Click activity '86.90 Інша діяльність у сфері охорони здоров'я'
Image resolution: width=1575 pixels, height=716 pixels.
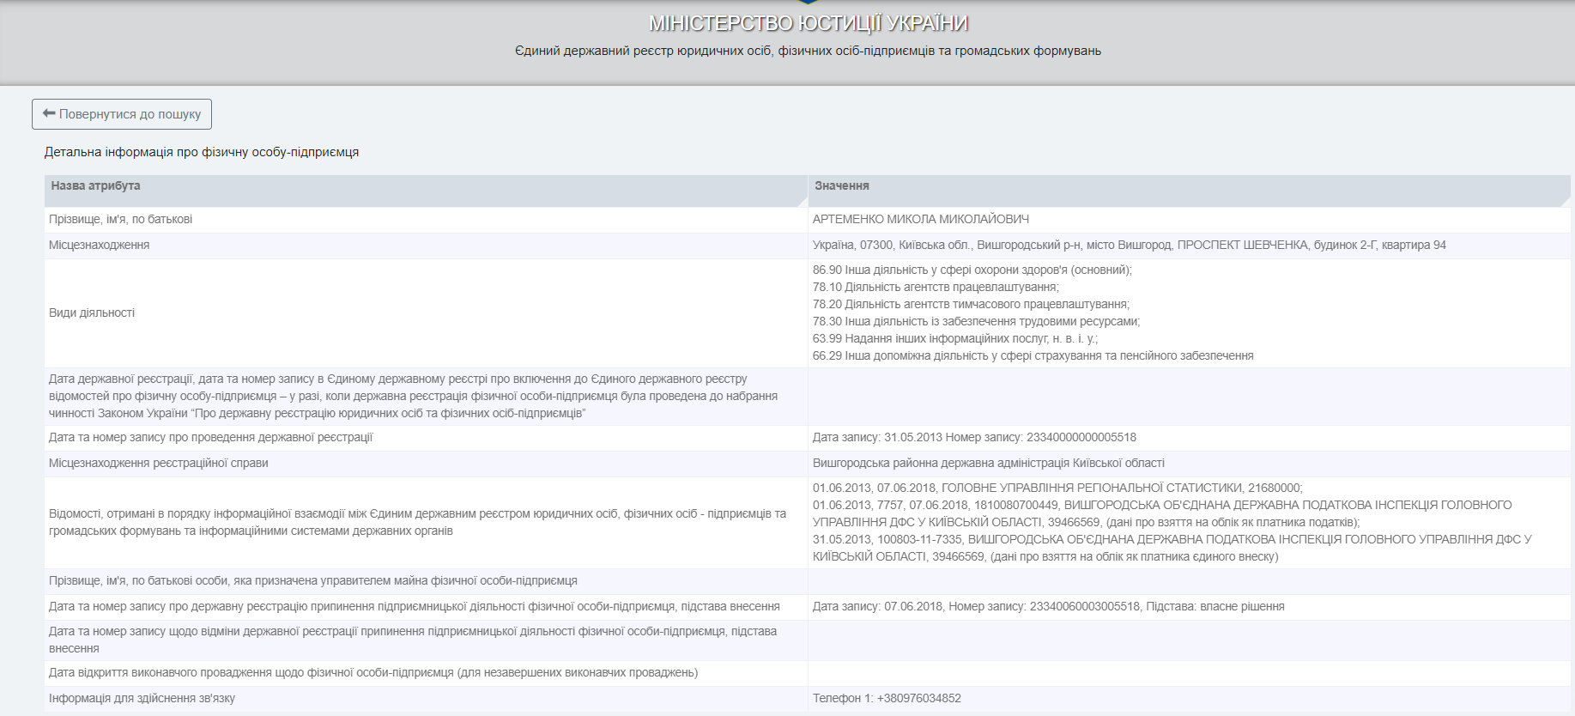pos(972,270)
